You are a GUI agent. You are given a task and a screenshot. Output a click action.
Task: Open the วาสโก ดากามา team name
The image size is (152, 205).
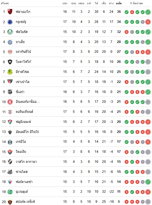pos(26,162)
